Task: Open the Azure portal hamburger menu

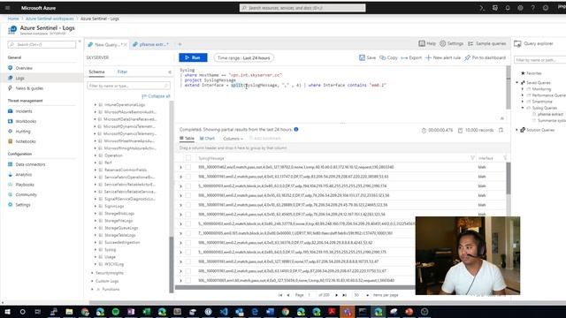Action: tap(8, 8)
